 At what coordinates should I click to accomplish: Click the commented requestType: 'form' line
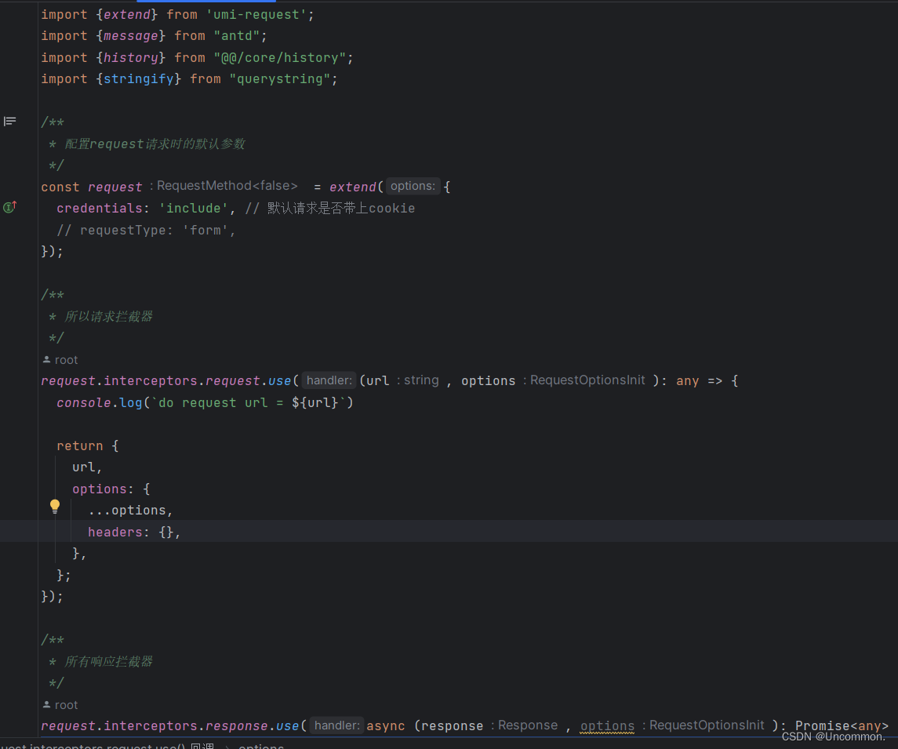(x=146, y=231)
